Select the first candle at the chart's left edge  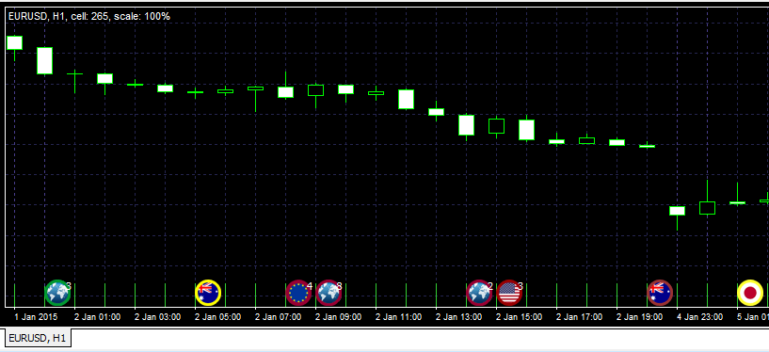click(x=15, y=43)
